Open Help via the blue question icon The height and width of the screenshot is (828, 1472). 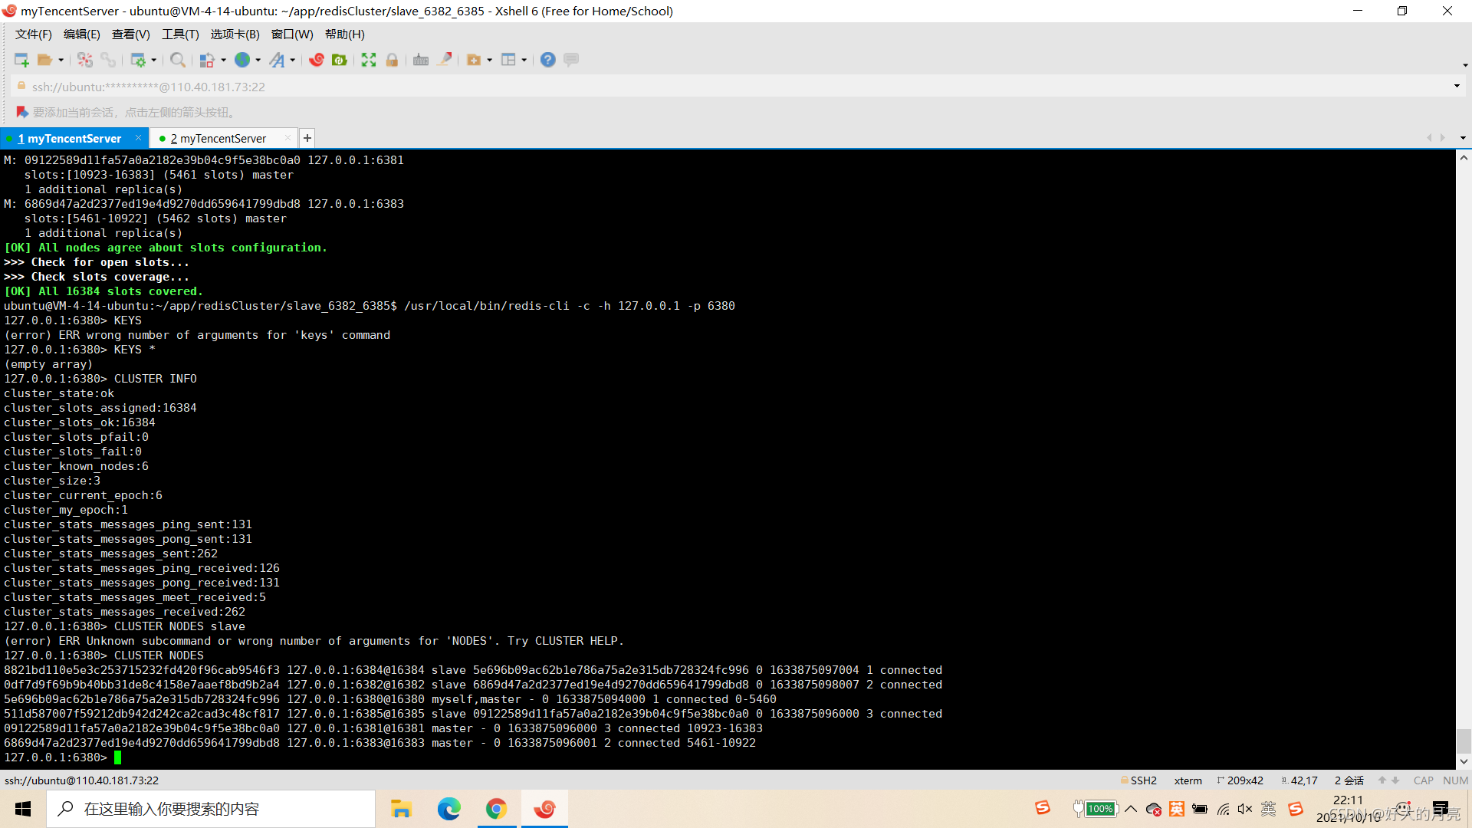pyautogui.click(x=548, y=60)
